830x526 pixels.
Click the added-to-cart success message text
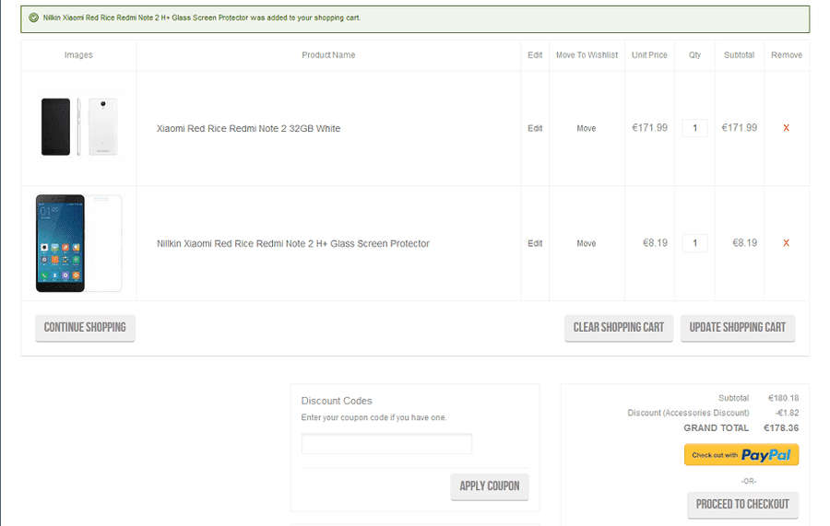202,18
